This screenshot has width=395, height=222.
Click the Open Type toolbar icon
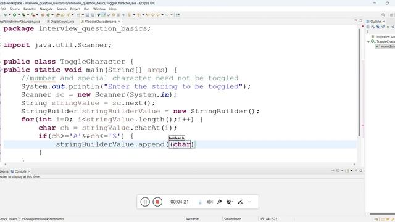pos(57,15)
